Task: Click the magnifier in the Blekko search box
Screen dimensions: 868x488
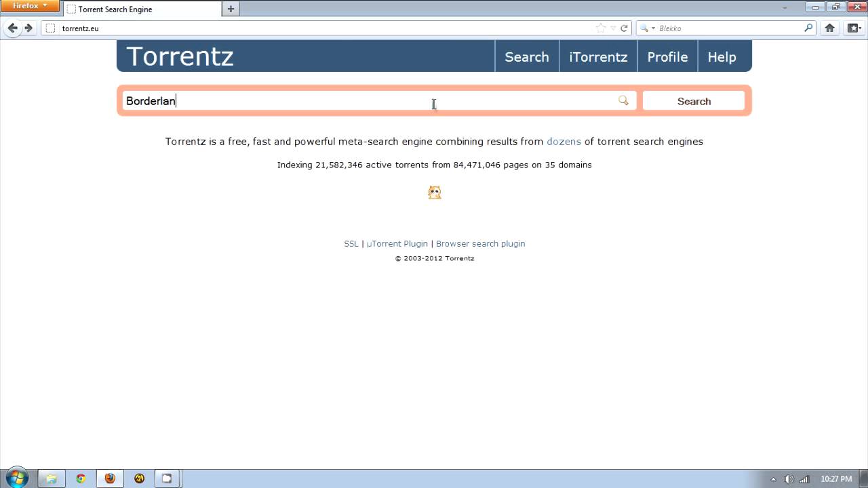Action: pyautogui.click(x=808, y=28)
